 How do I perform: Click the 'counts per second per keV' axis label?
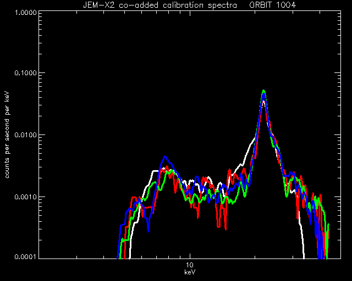click(x=7, y=135)
